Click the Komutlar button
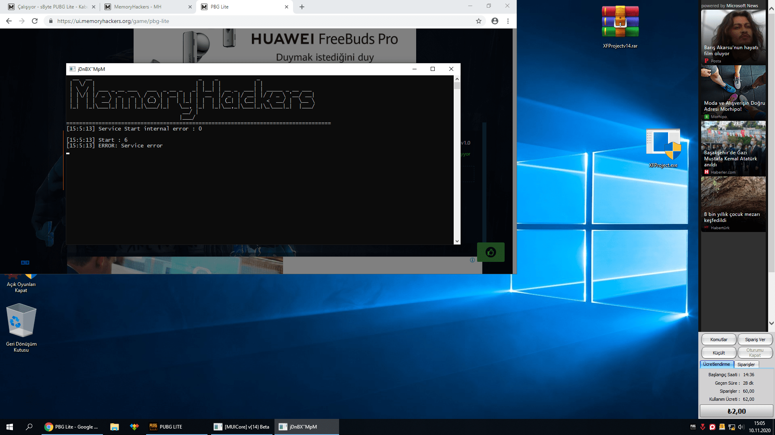 click(718, 340)
